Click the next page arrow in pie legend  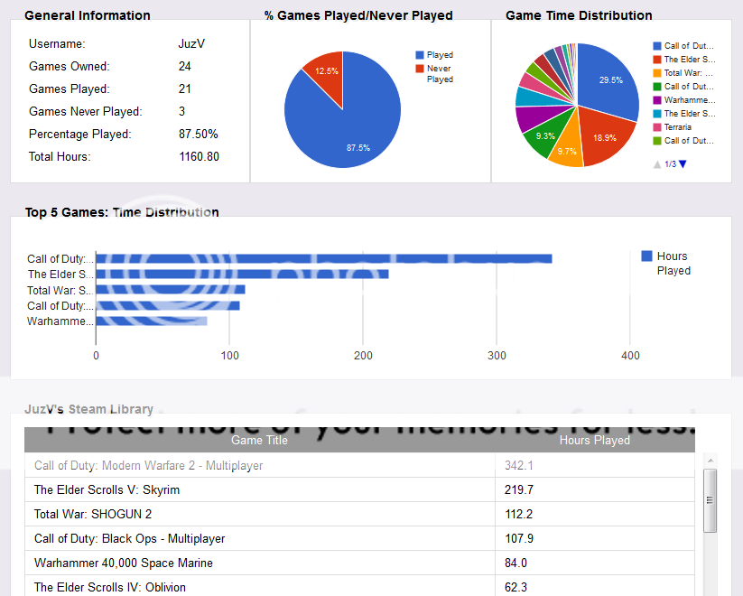coord(683,163)
